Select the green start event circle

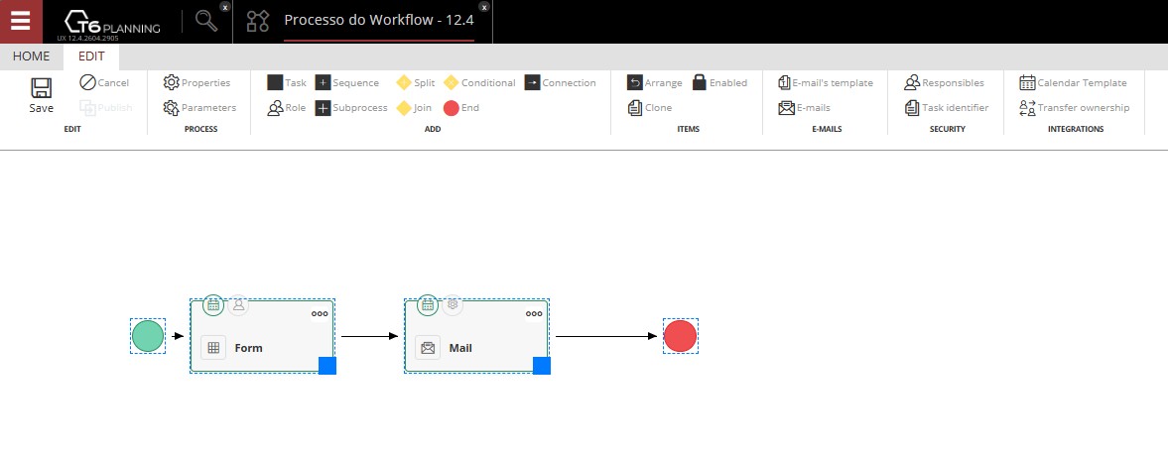pyautogui.click(x=148, y=336)
